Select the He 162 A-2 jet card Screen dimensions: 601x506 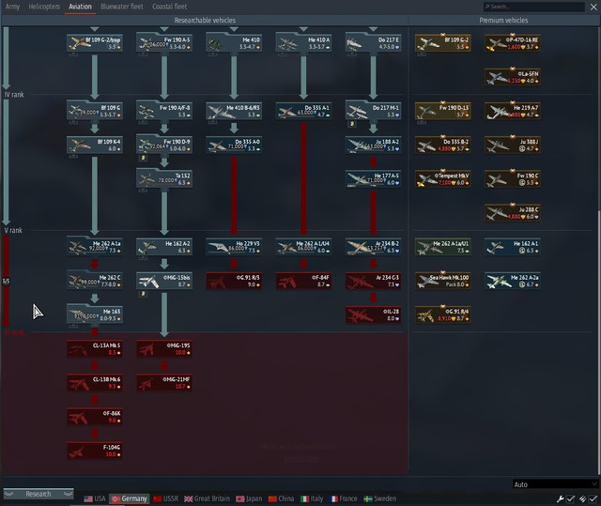[164, 247]
